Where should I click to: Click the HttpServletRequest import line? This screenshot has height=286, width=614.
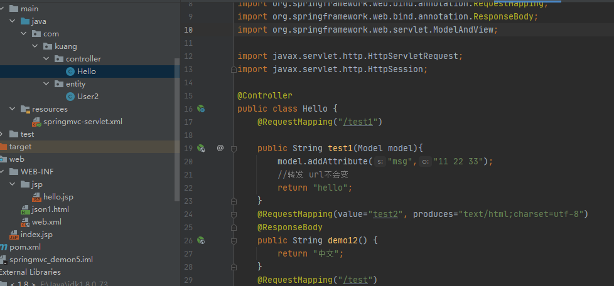(x=350, y=56)
